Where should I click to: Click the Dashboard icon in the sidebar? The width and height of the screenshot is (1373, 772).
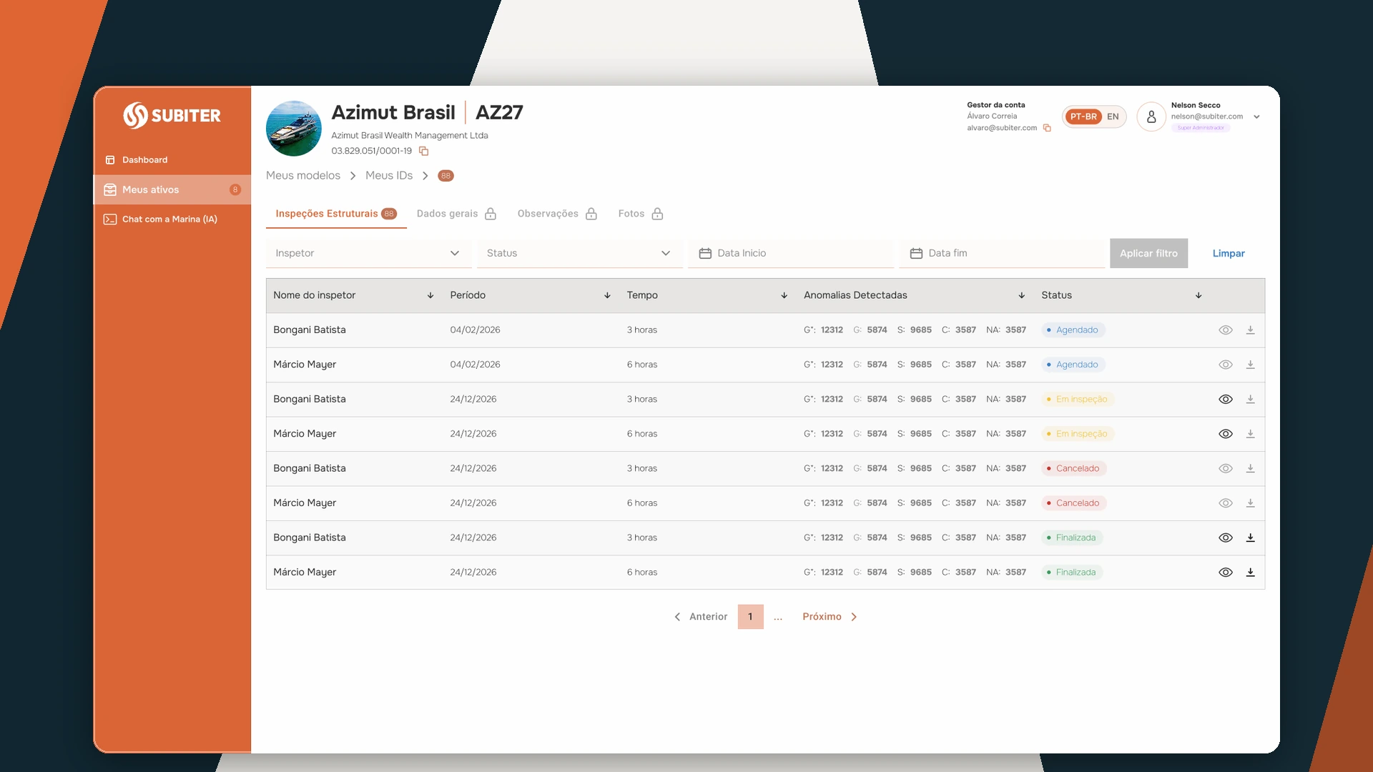(x=110, y=160)
